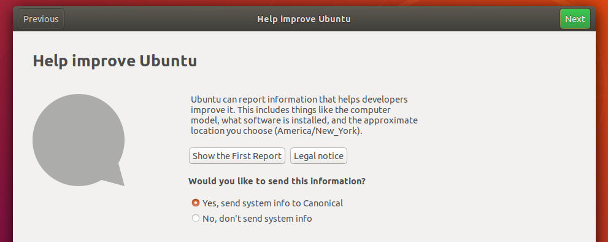608x242 pixels.
Task: Click the description paragraph starting 'Ubuntu can report'
Action: click(304, 115)
